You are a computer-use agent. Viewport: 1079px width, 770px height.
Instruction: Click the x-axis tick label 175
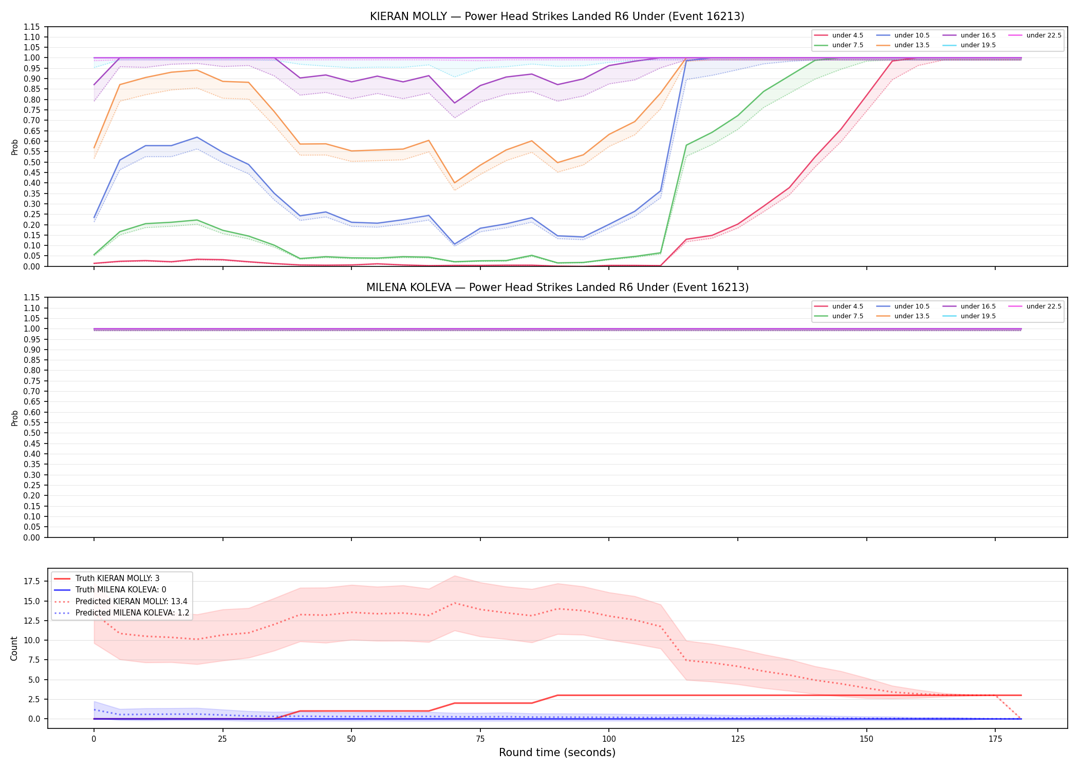pyautogui.click(x=995, y=739)
